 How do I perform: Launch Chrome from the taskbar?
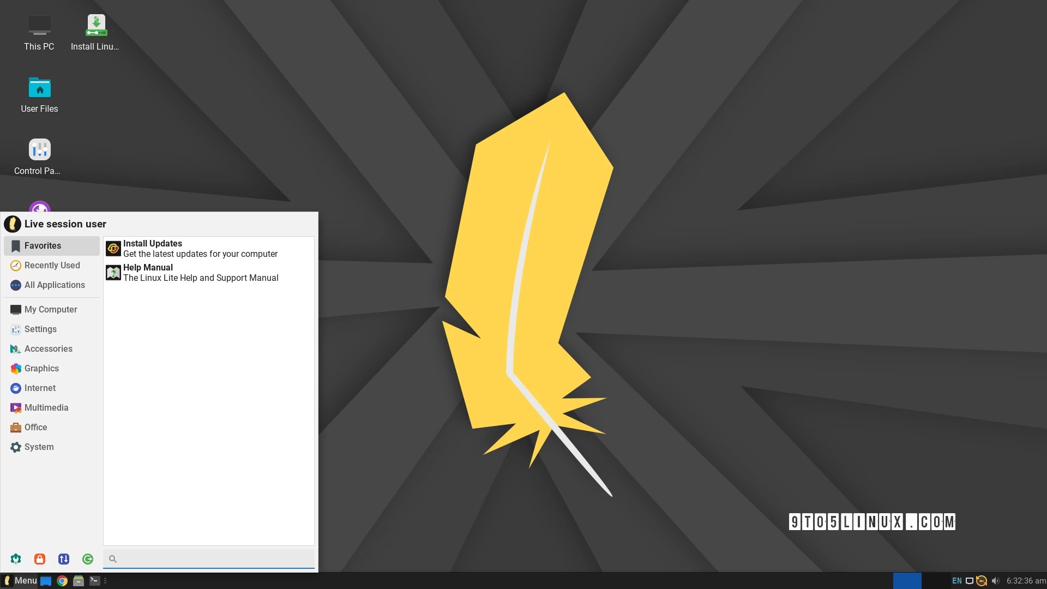coord(62,581)
